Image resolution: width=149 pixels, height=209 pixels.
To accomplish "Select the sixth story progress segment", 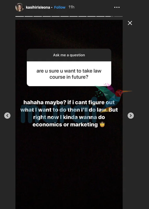I will point(64,16).
